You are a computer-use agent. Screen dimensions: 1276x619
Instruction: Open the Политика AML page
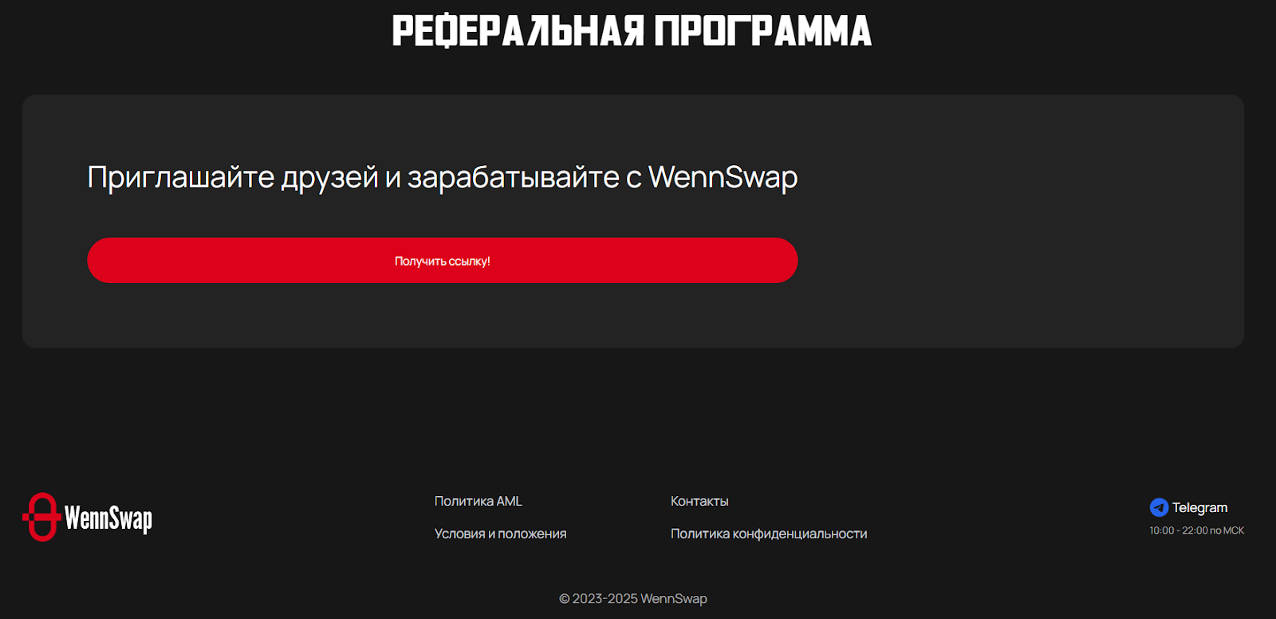tap(478, 501)
